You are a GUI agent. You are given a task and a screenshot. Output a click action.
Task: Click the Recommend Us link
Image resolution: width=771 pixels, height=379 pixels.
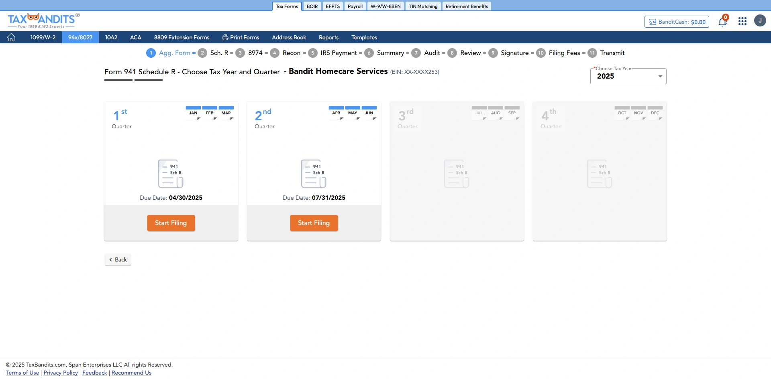tap(131, 373)
